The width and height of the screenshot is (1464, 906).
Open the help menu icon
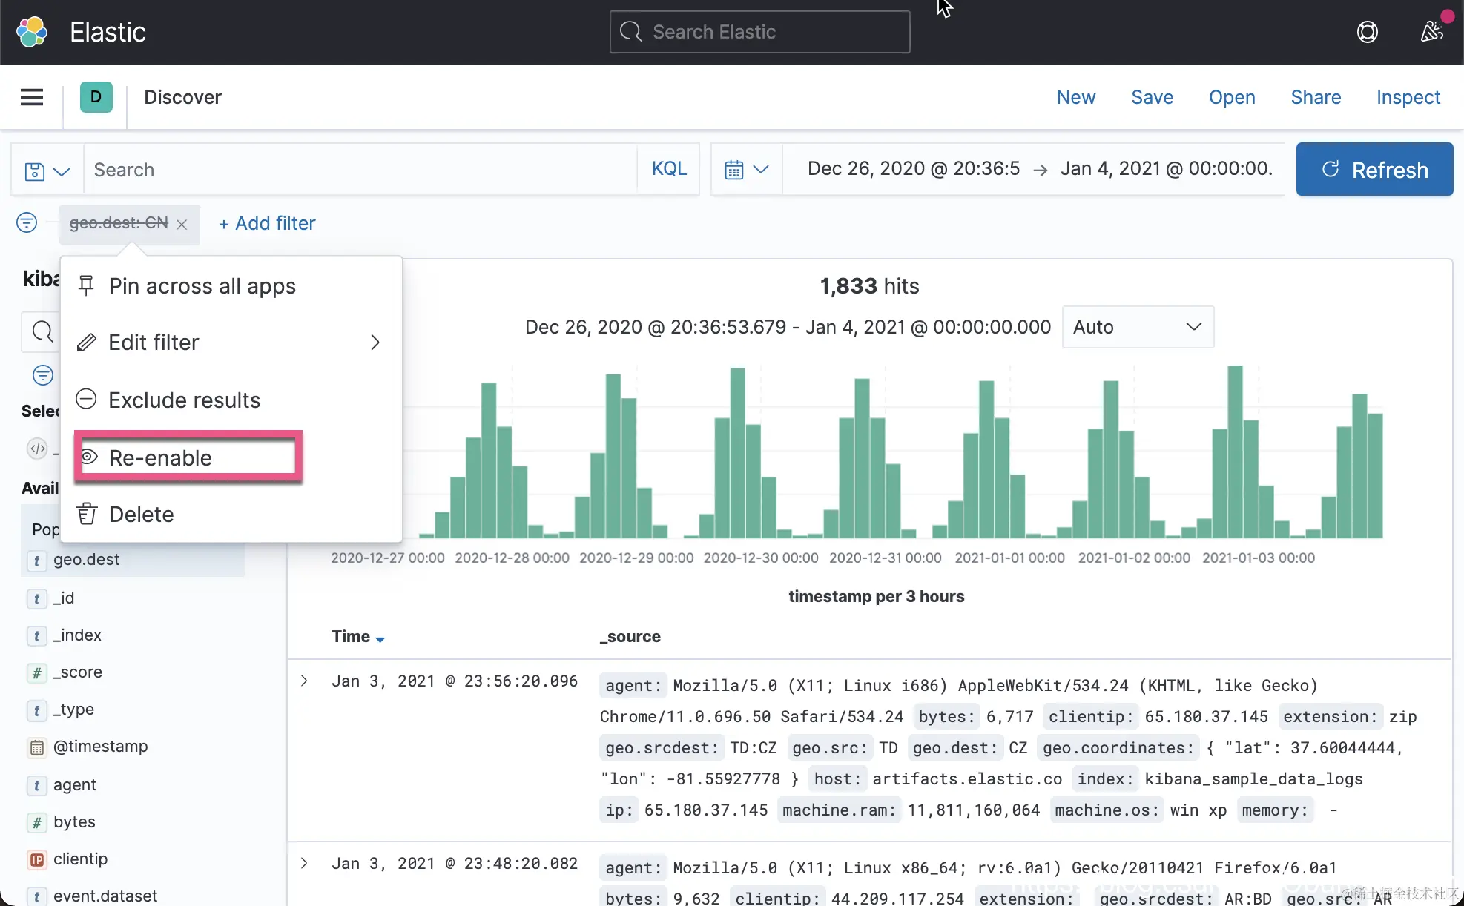(1367, 32)
